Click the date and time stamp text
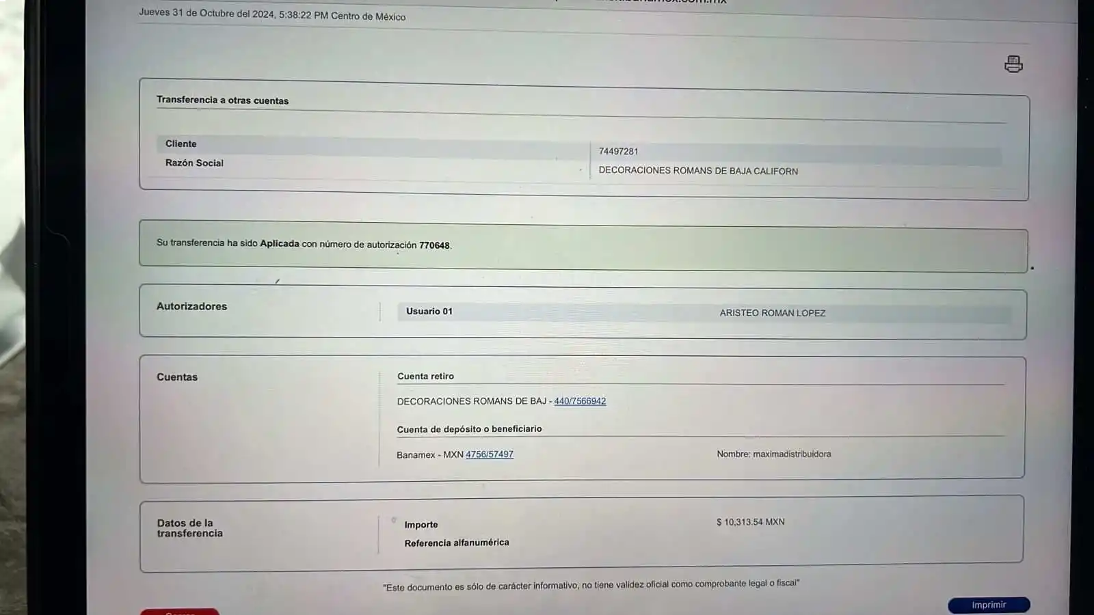 coord(271,14)
